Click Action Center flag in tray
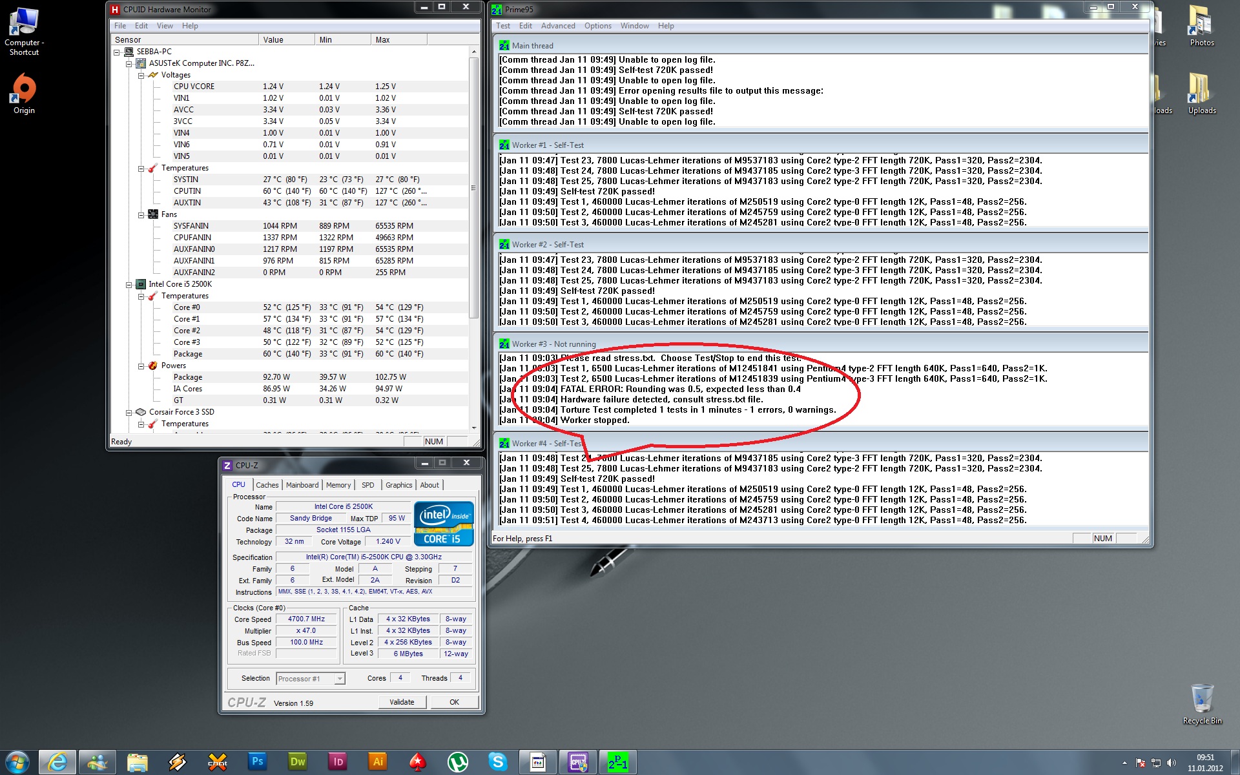 (1141, 763)
